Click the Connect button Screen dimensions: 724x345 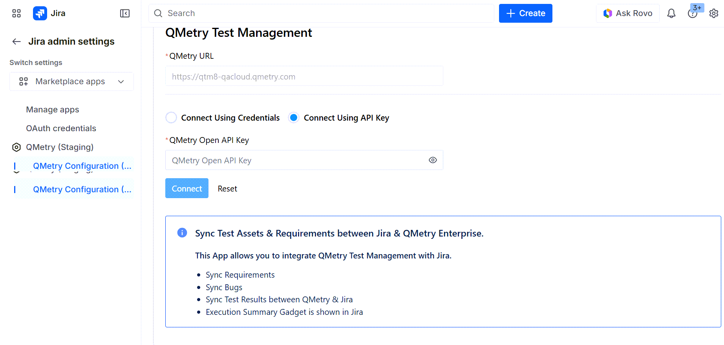[x=187, y=188]
